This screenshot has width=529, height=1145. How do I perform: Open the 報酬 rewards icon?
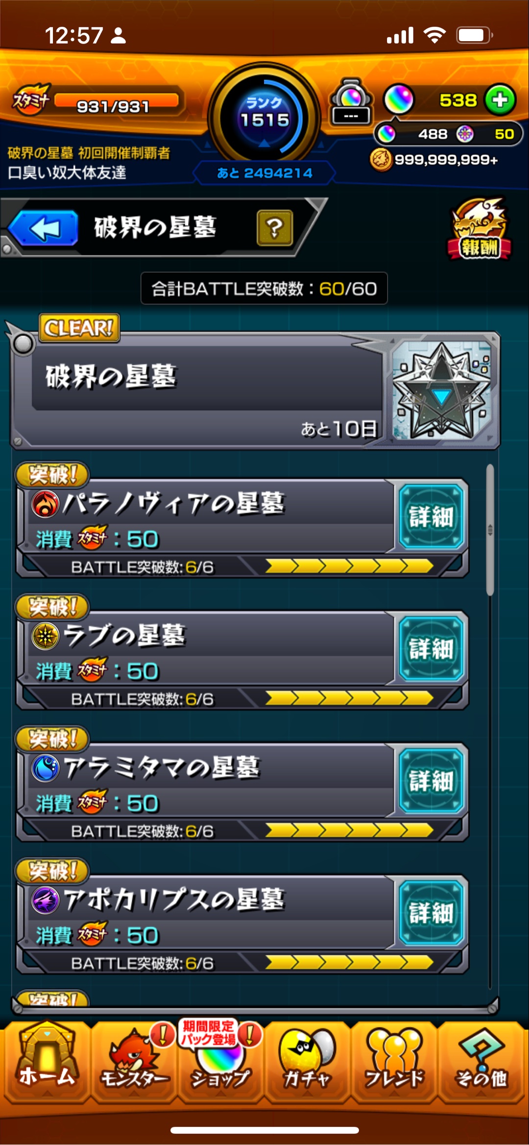480,229
